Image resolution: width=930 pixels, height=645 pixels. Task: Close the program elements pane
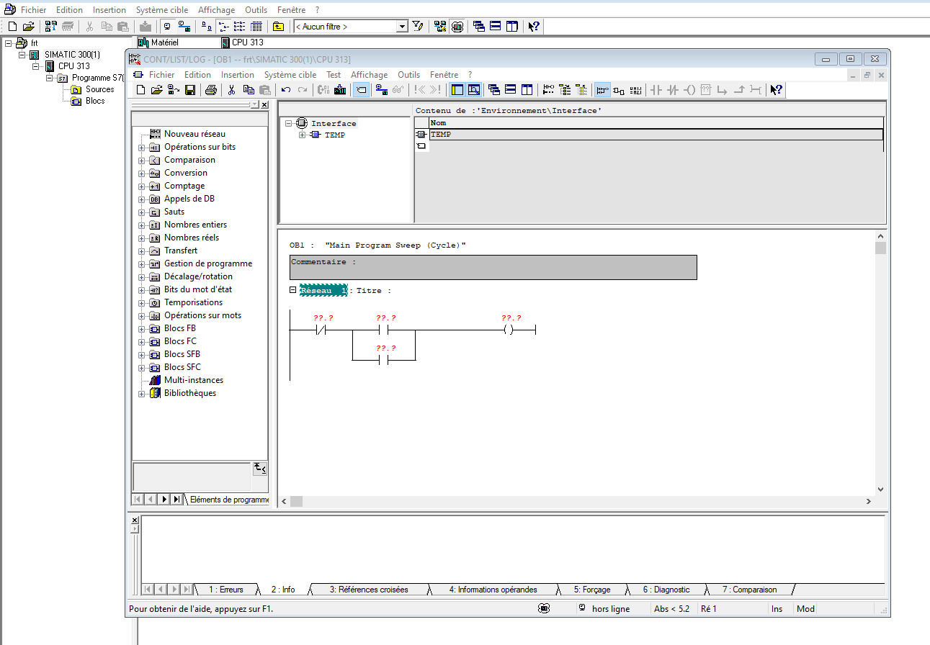click(264, 105)
